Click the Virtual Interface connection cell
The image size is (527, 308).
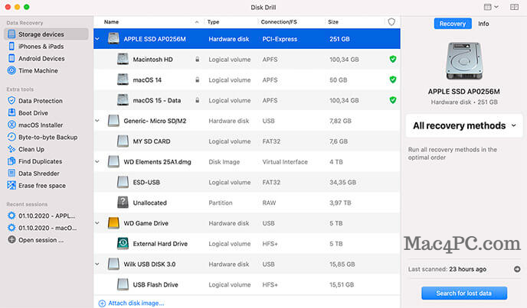coord(285,162)
